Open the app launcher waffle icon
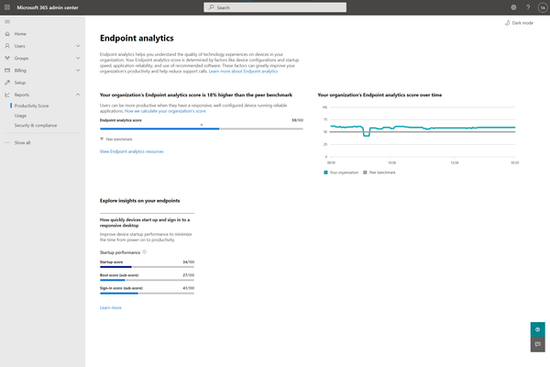Image resolution: width=550 pixels, height=367 pixels. tap(7, 7)
